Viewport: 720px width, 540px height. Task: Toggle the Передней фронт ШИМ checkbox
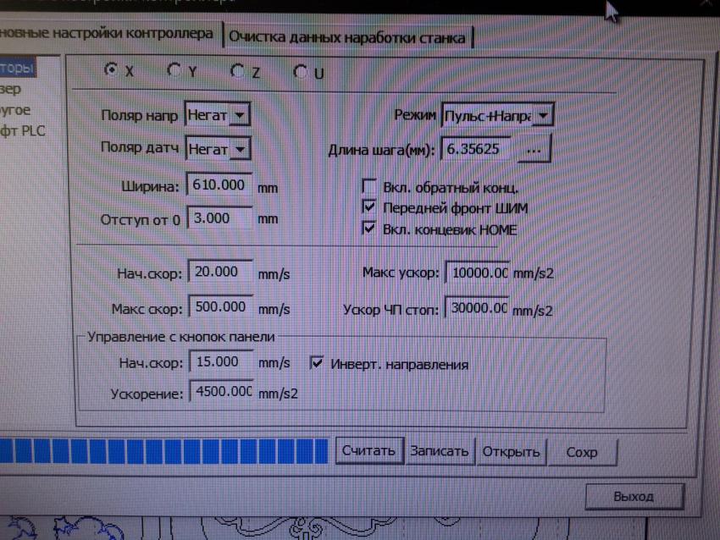click(x=368, y=207)
